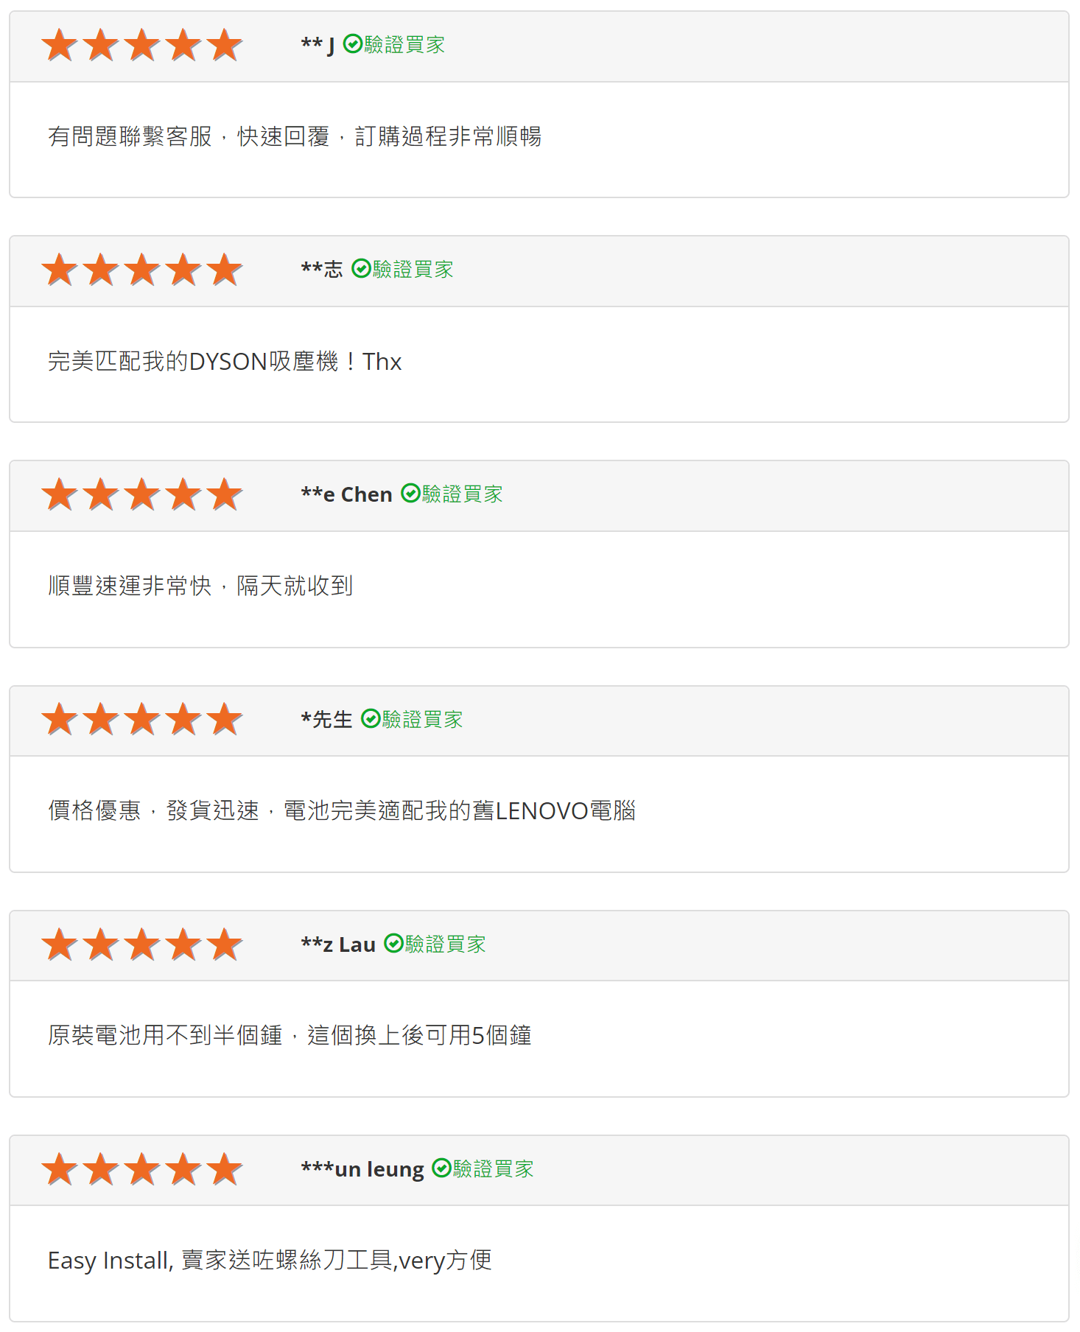
Task: Click the 驗證買家 label beside ***un leung
Action: coord(493,1168)
